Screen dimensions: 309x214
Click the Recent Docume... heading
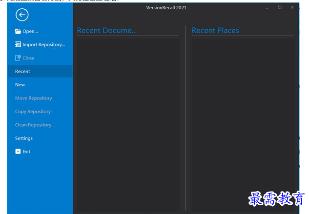tap(107, 31)
